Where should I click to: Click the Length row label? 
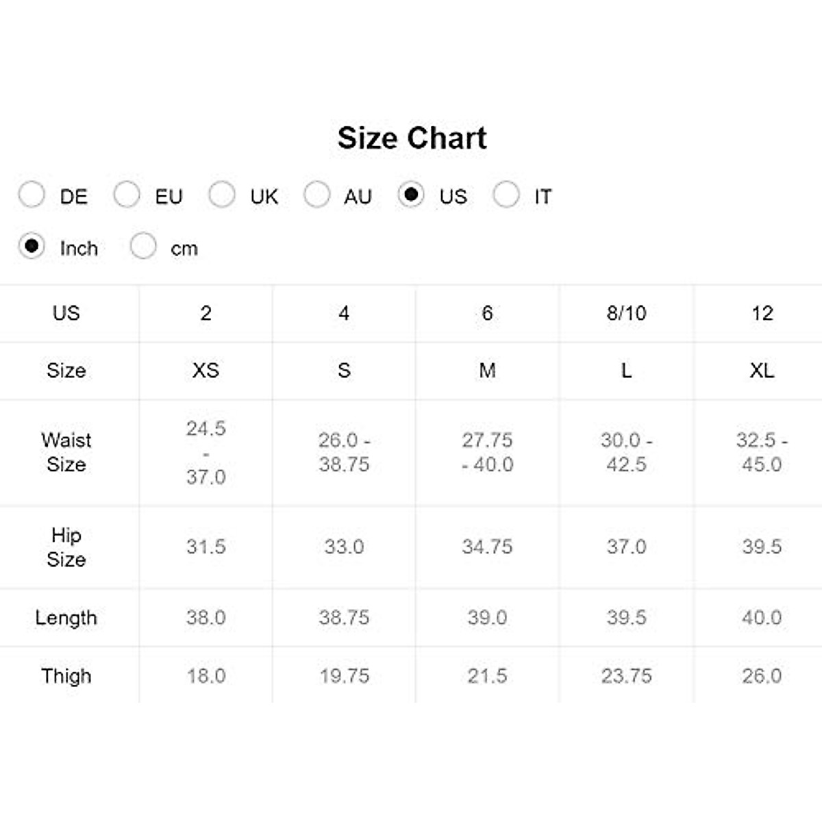[x=66, y=617]
